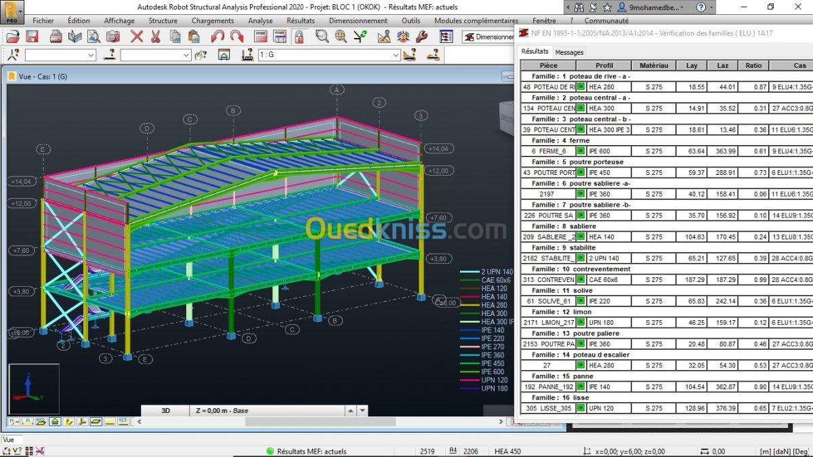Image resolution: width=813 pixels, height=457 pixels.
Task: Click the HEA 280 legend color line
Action: coord(470,305)
